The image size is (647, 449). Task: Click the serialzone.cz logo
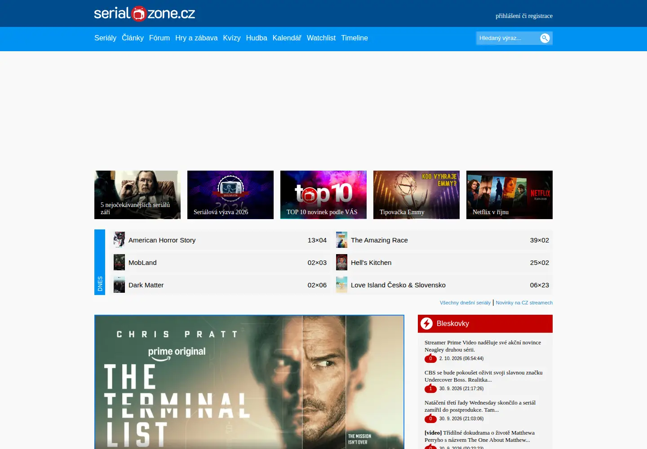click(145, 13)
